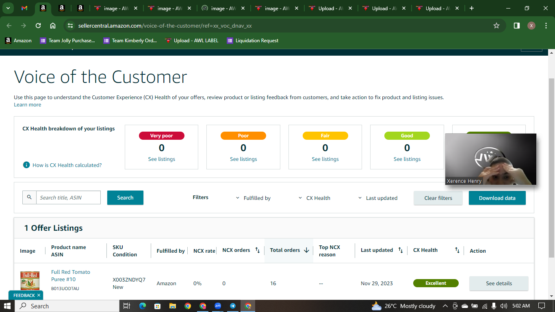Bookmark this page with the star icon
Viewport: 555px width, 312px height.
coord(496,26)
